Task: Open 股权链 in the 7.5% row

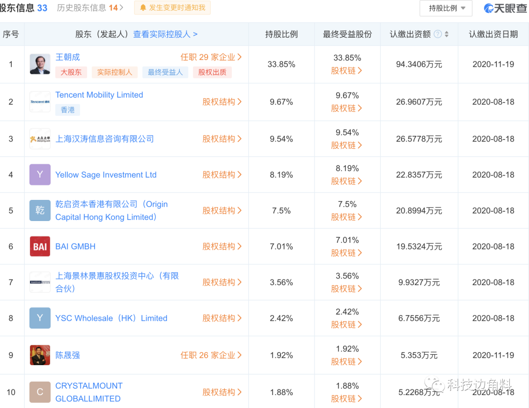Action: coord(347,217)
